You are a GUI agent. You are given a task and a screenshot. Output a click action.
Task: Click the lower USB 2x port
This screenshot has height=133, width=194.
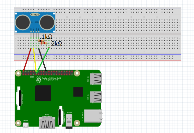click(96, 97)
